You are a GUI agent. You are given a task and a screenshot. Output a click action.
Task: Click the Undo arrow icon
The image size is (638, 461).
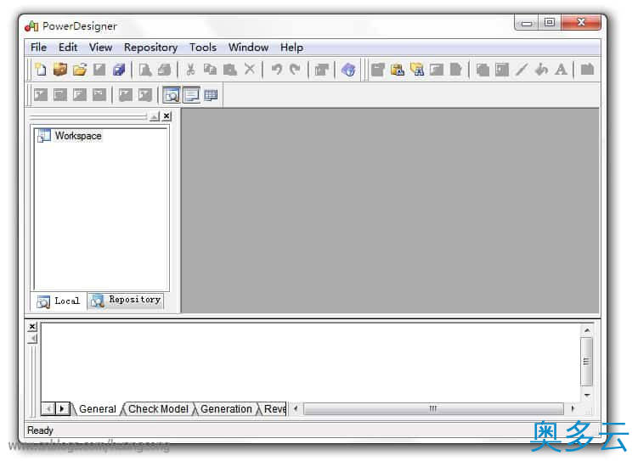(277, 70)
